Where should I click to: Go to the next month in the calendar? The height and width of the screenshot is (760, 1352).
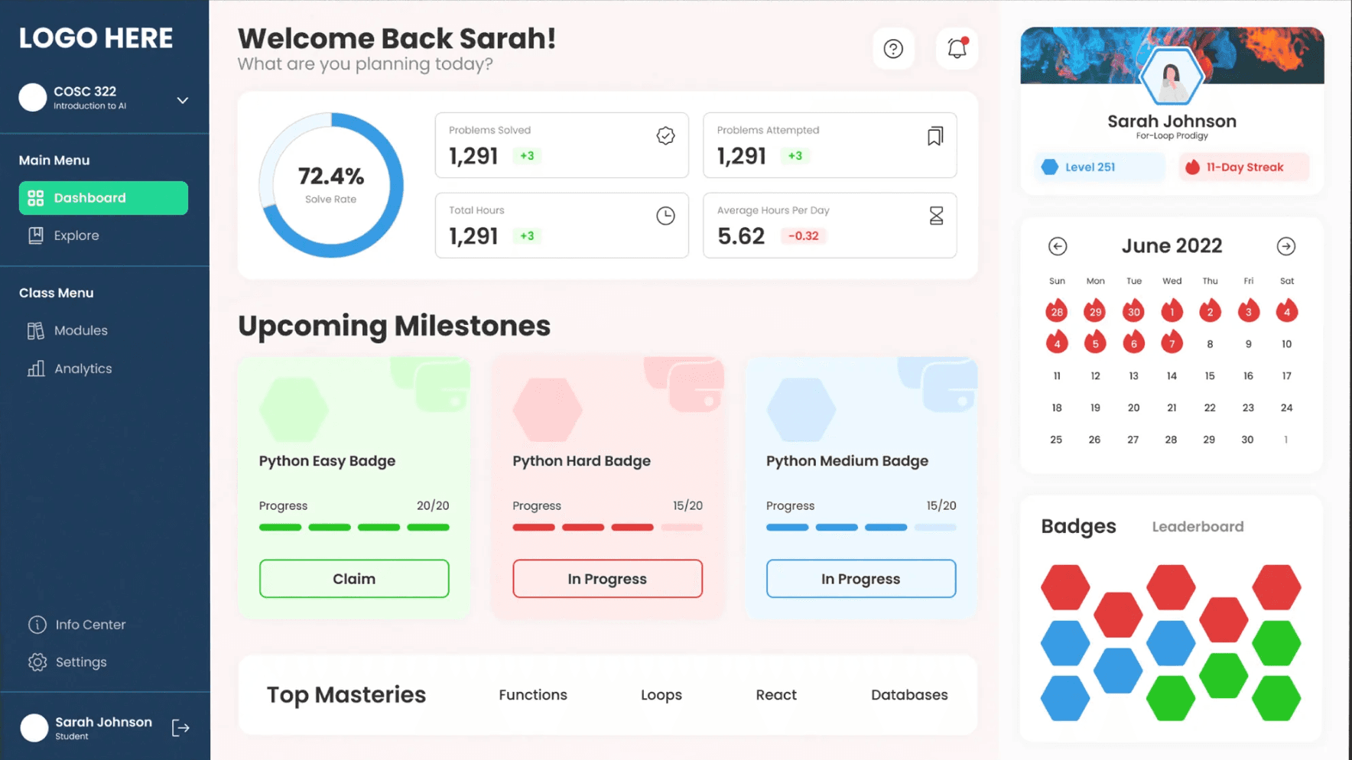pos(1285,246)
